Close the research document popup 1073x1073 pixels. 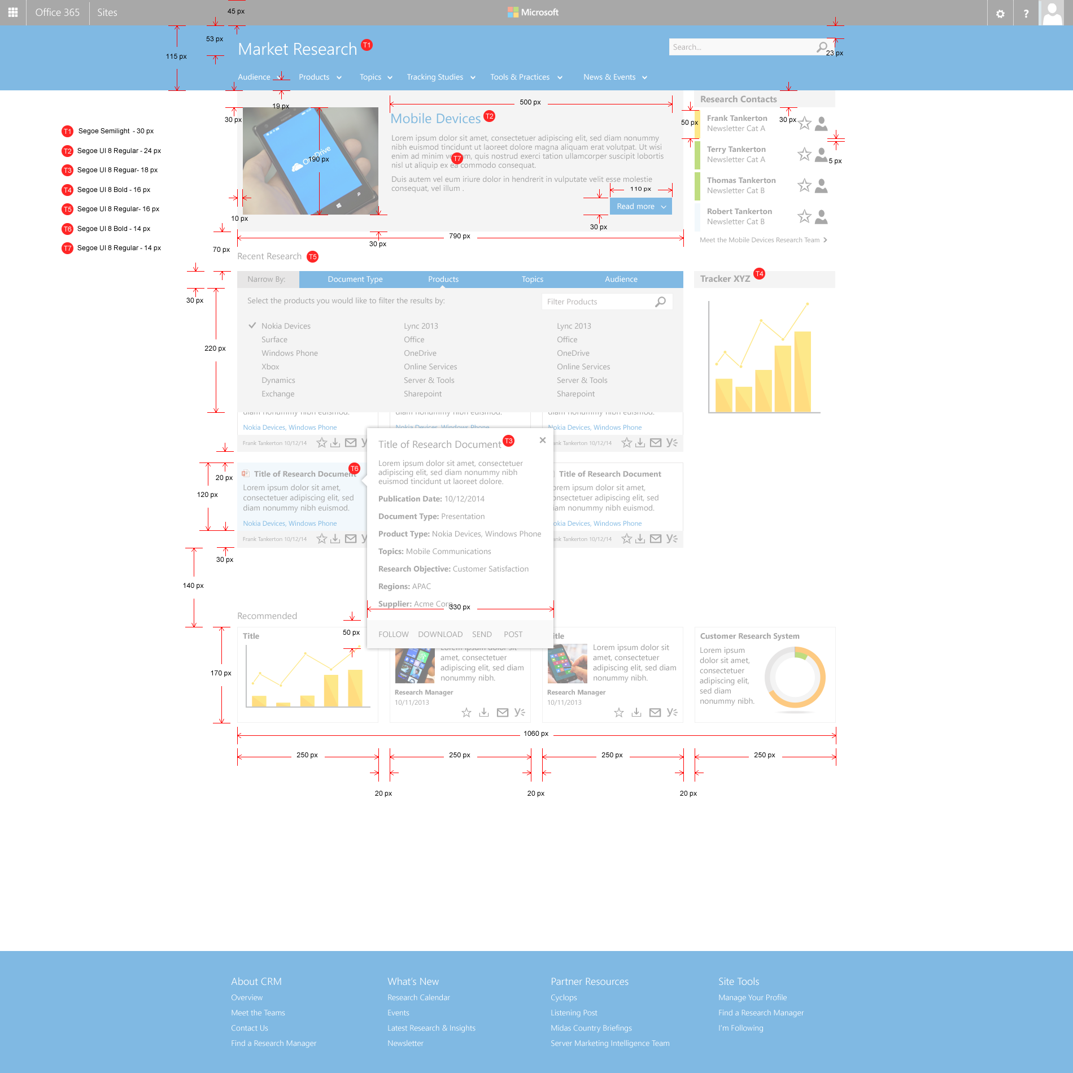543,440
